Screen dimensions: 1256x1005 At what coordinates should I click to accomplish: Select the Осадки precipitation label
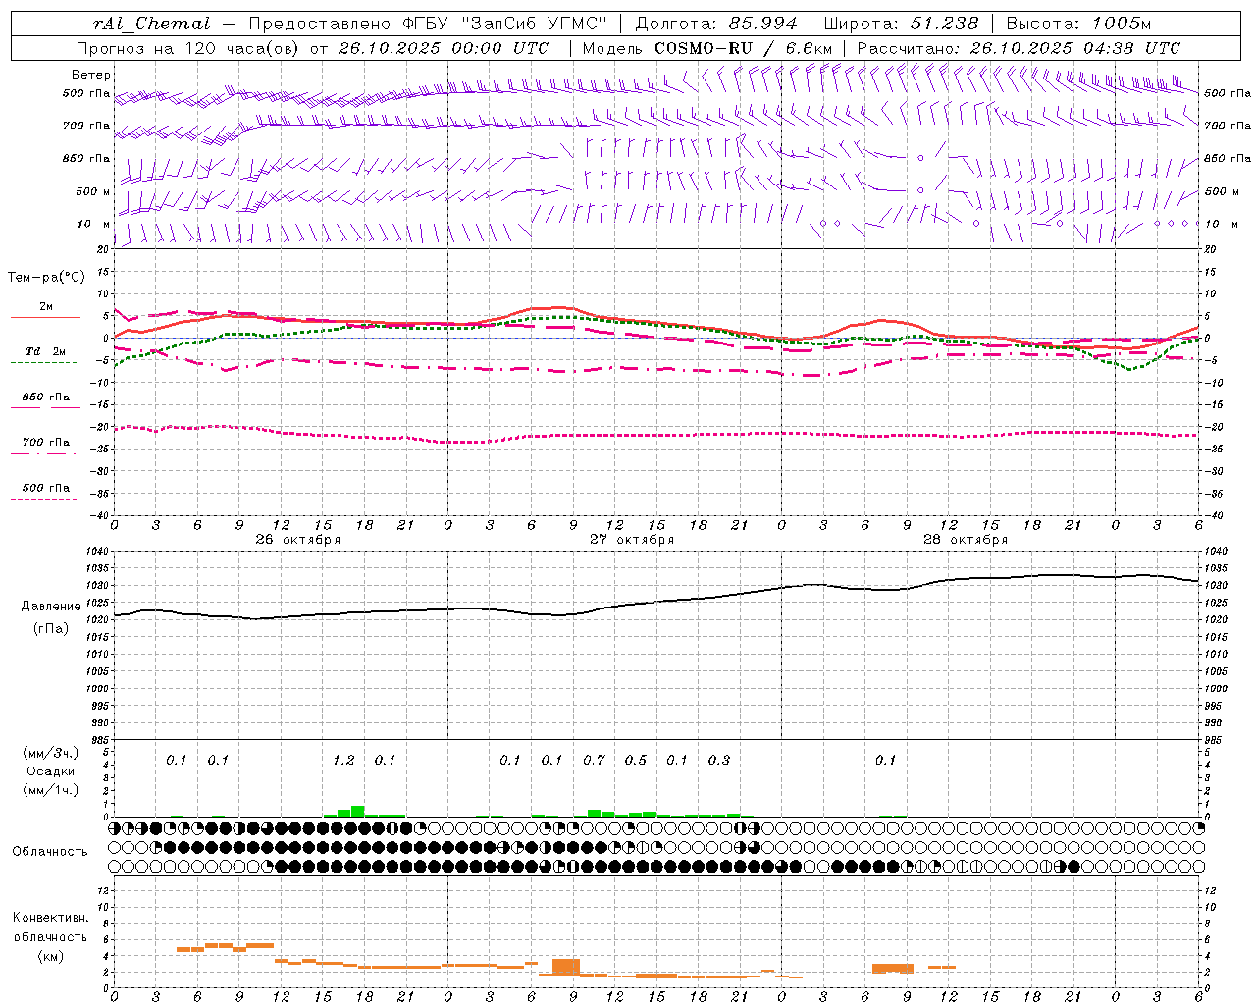coord(51,771)
